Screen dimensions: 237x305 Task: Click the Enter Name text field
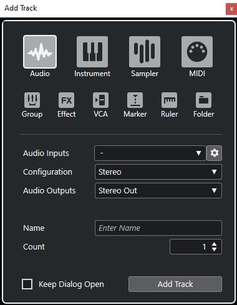coord(158,228)
